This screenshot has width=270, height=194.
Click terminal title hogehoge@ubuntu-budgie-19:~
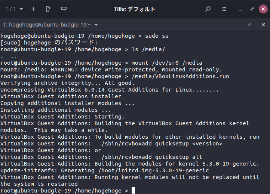(47, 25)
